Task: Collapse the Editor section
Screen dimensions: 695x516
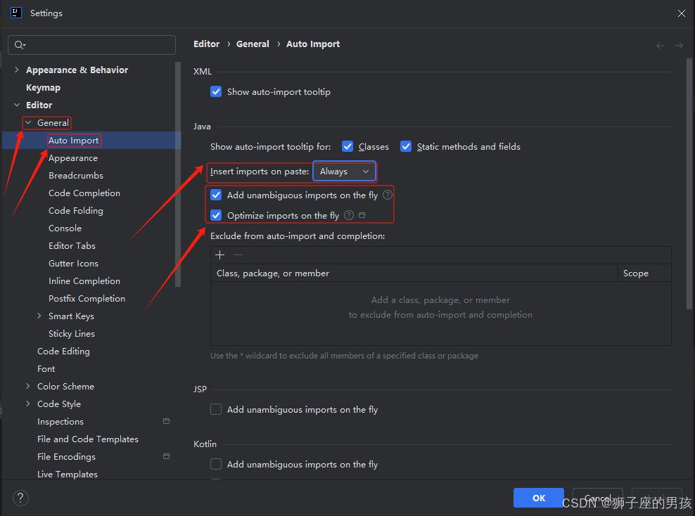Action: pyautogui.click(x=16, y=105)
